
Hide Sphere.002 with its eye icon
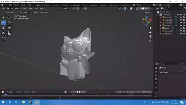point(181,34)
